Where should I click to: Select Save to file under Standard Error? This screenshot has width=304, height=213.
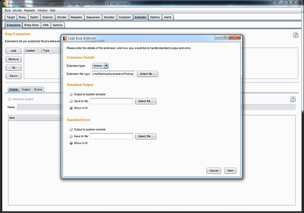[x=71, y=136]
